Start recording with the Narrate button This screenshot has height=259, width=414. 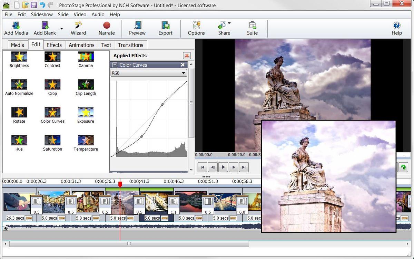(107, 28)
